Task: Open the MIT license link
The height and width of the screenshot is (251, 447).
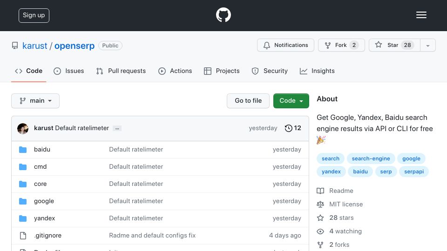Action: (x=346, y=204)
